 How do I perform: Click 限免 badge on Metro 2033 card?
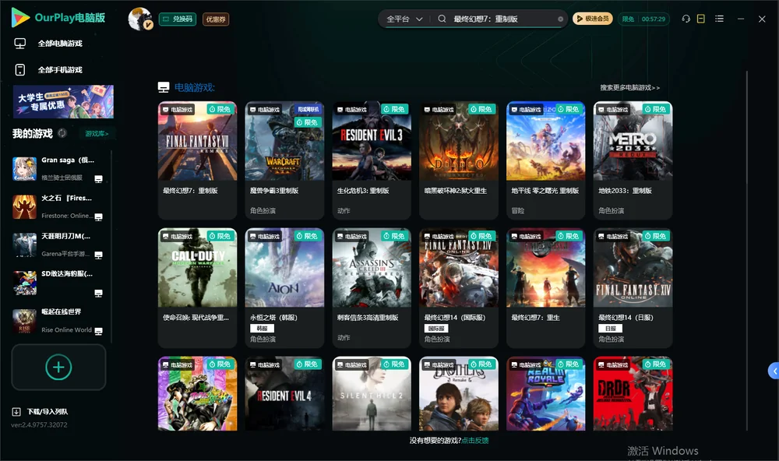[656, 109]
